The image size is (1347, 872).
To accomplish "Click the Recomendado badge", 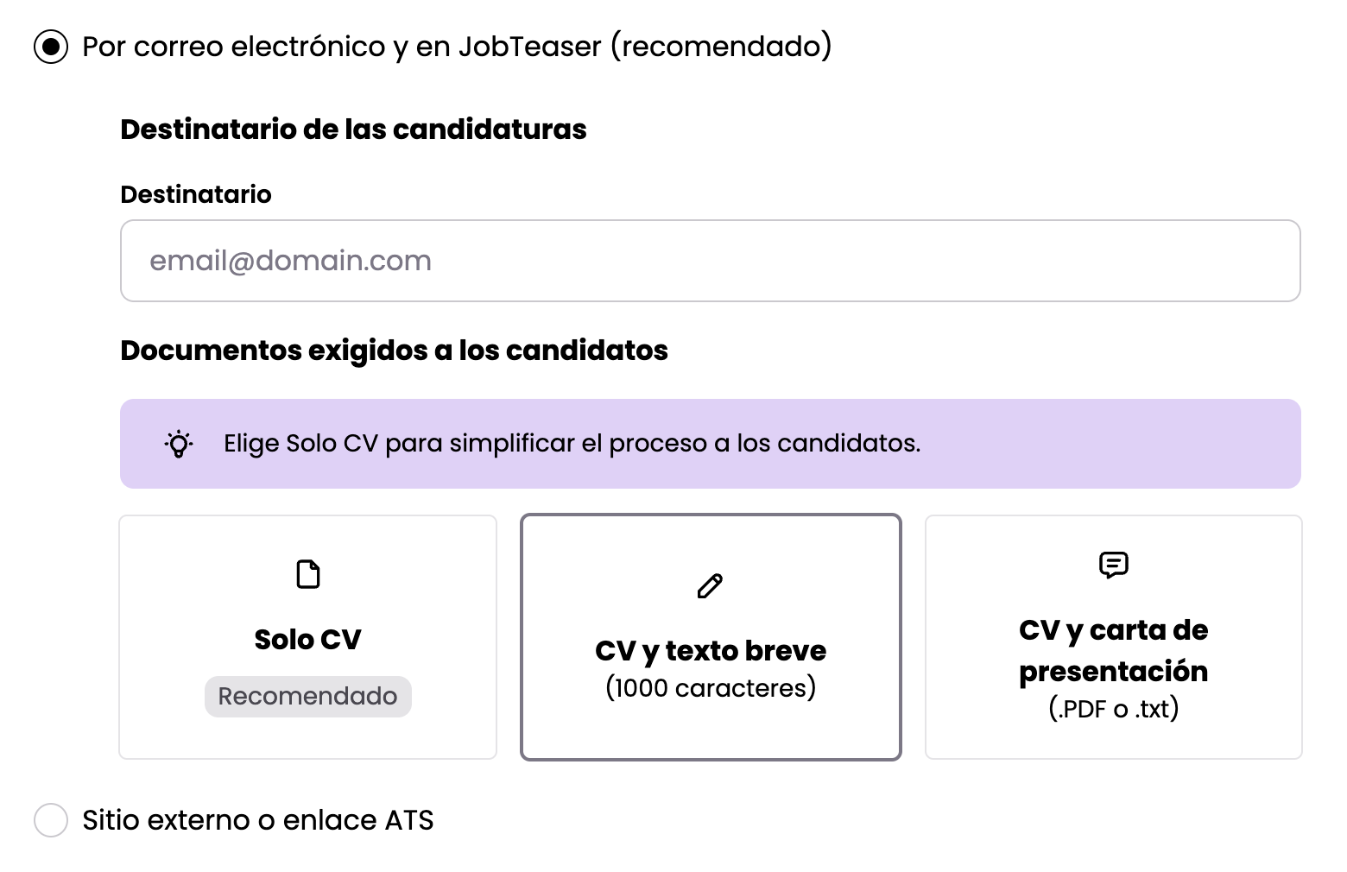I will pos(308,697).
